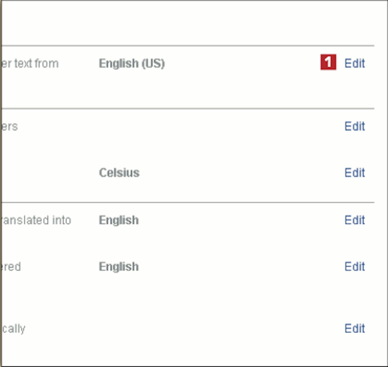Select the Celsius value text
Screen dimensions: 388x367
coord(119,173)
